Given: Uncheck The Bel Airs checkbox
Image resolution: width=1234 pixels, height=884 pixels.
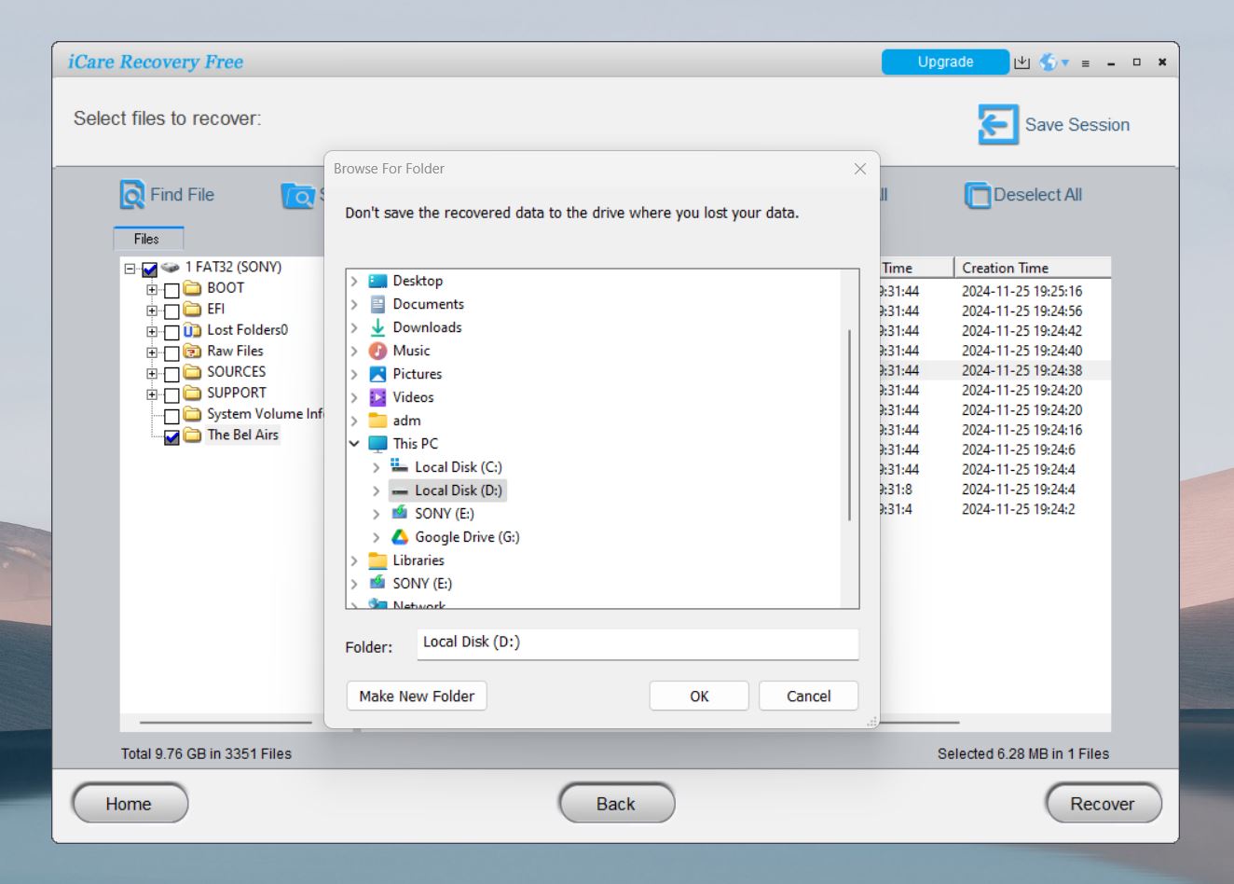Looking at the screenshot, I should [171, 437].
